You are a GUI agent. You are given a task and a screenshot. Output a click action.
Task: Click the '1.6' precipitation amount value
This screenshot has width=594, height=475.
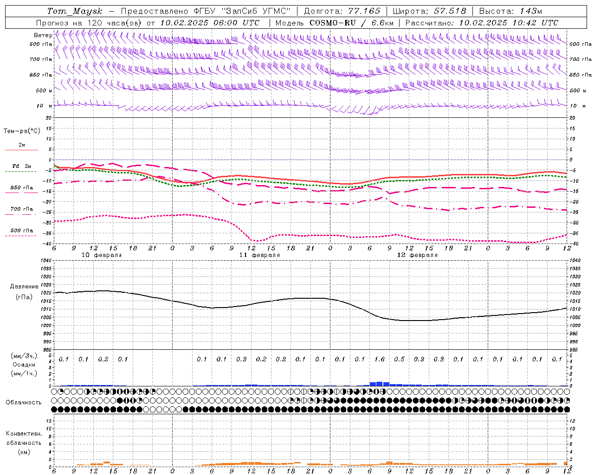(x=380, y=359)
